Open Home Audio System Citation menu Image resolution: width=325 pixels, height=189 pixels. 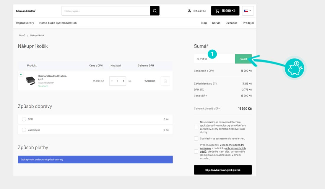58,23
